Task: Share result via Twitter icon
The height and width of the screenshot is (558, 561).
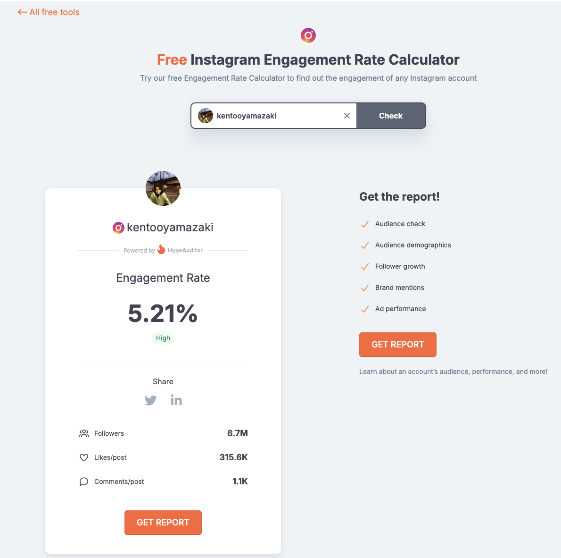Action: click(x=151, y=400)
